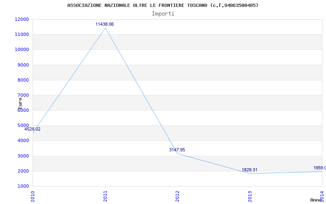The height and width of the screenshot is (204, 326).
Task: Click the 2011 x-axis label
Action: 105,196
